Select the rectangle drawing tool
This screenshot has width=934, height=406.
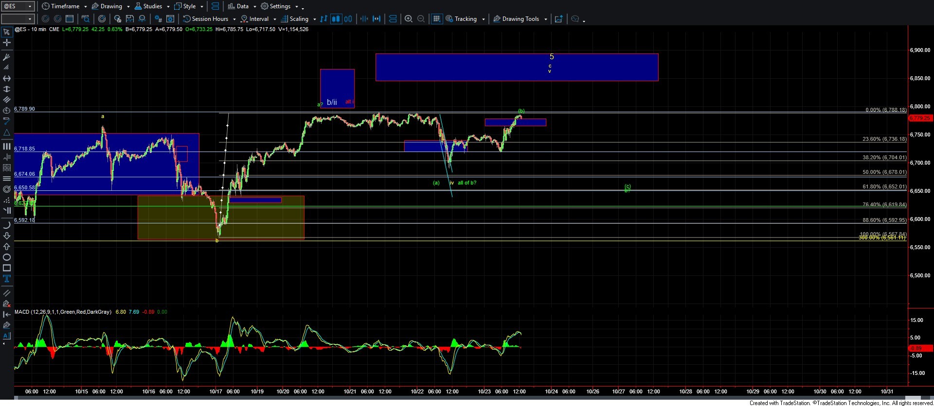[x=7, y=268]
